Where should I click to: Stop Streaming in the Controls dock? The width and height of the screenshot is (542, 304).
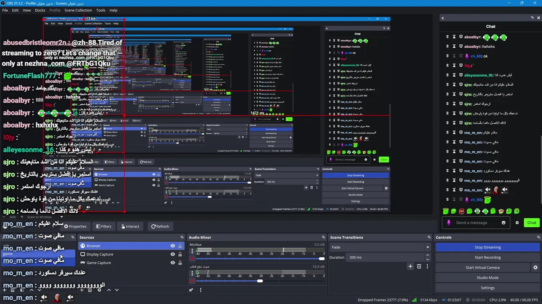[487, 247]
